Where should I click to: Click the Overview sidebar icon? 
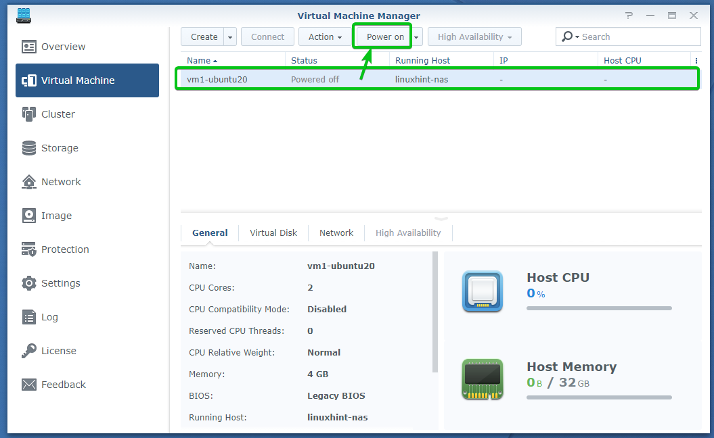tap(29, 47)
